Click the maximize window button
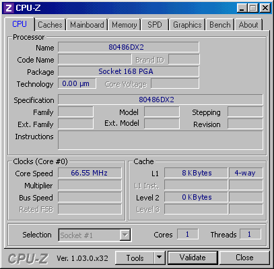274x269 pixels. [253, 8]
